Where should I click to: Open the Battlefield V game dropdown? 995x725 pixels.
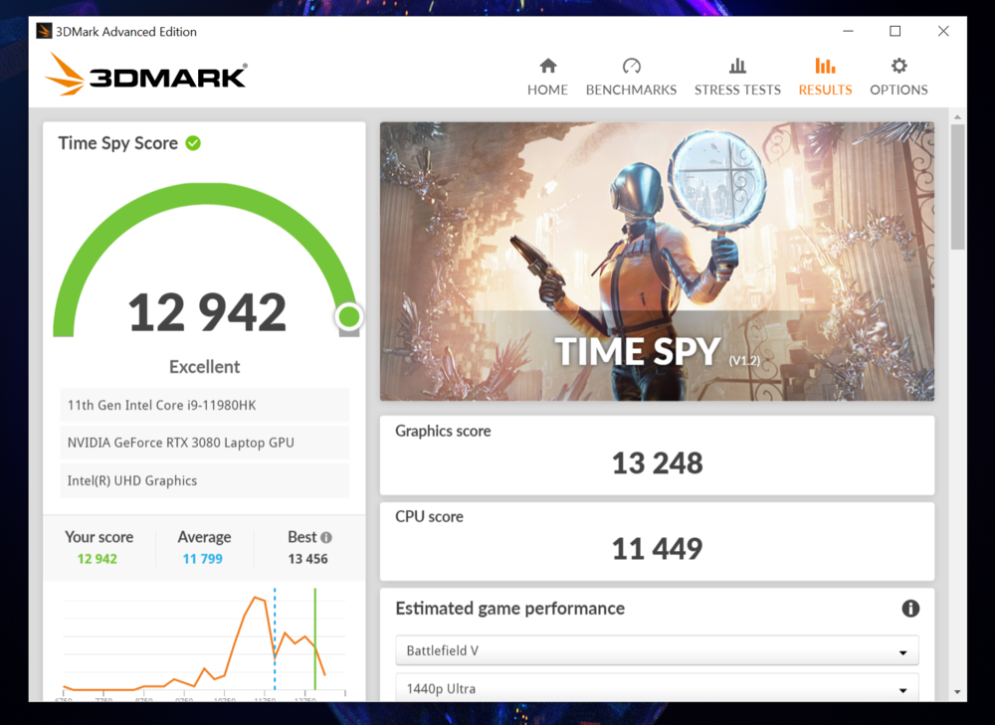(657, 651)
